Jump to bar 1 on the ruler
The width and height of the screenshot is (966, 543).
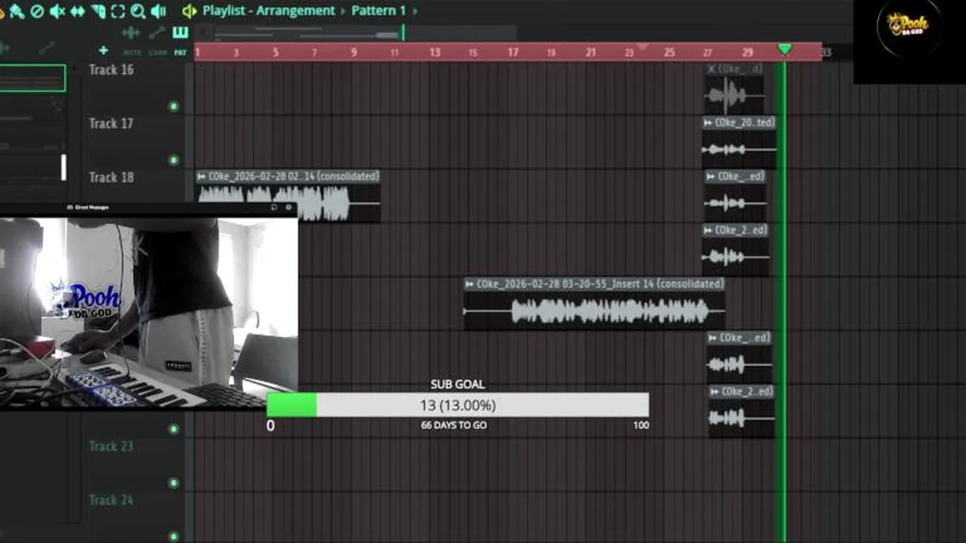pos(198,52)
